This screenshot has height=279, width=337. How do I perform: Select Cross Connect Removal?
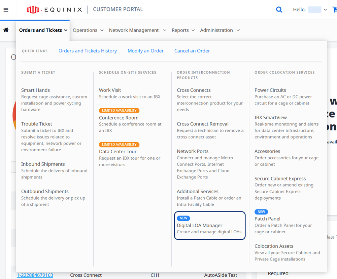click(203, 124)
